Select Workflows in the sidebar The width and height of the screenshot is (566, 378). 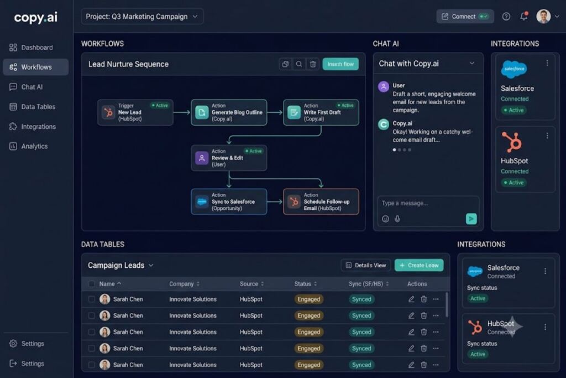(x=35, y=67)
